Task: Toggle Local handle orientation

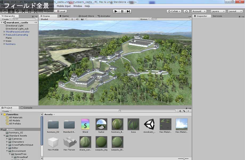Action: [x=61, y=11]
